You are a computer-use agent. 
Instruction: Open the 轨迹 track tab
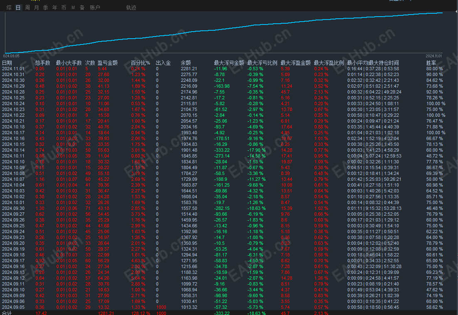(131, 7)
